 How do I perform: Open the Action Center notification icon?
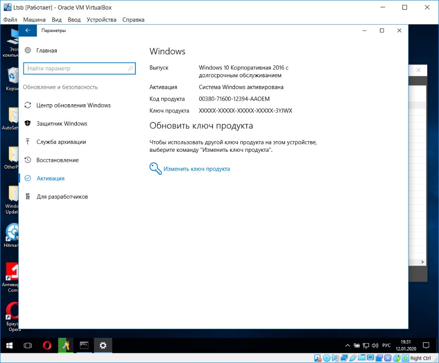pos(426,345)
